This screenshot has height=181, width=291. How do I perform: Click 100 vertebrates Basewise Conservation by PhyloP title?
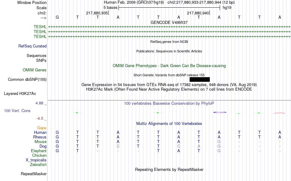coord(169,104)
